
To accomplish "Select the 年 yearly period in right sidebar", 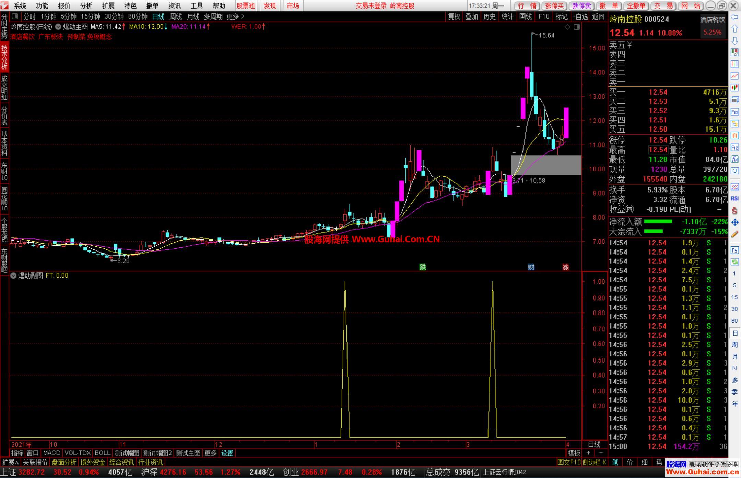I will click(734, 404).
